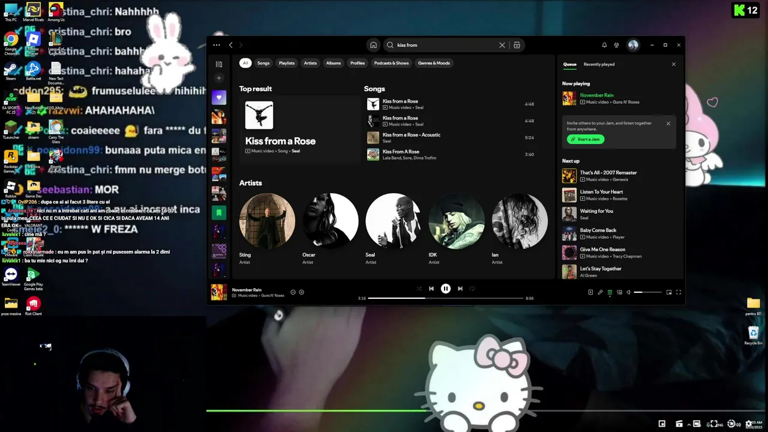Viewport: 768px width, 432px height.
Task: Go forward with the right arrow
Action: point(241,45)
